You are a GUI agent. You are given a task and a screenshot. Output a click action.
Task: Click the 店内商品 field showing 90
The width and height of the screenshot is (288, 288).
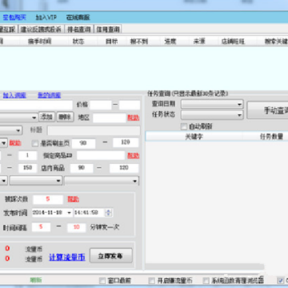click(82, 168)
